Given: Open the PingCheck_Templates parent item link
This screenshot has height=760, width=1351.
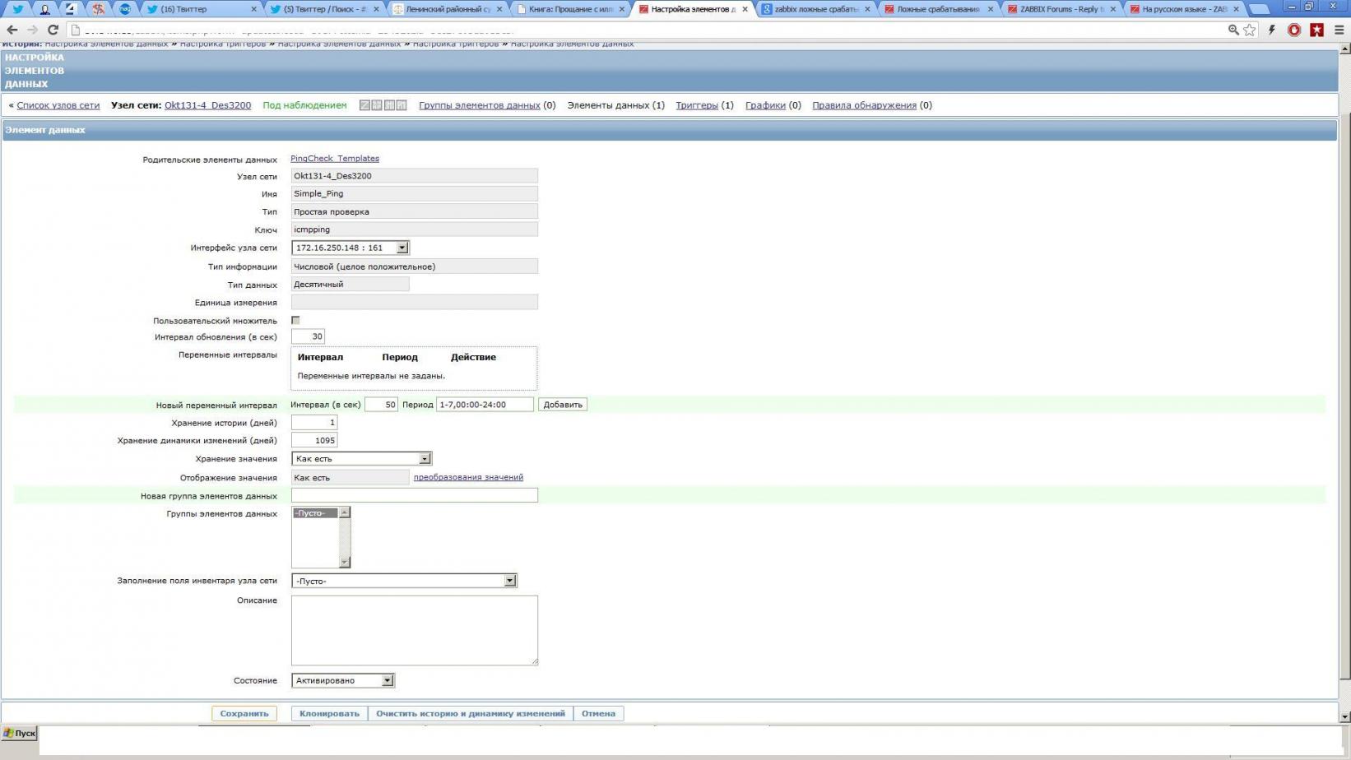Looking at the screenshot, I should point(335,158).
